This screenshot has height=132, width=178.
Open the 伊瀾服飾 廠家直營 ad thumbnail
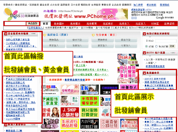pyautogui.click(x=50, y=101)
